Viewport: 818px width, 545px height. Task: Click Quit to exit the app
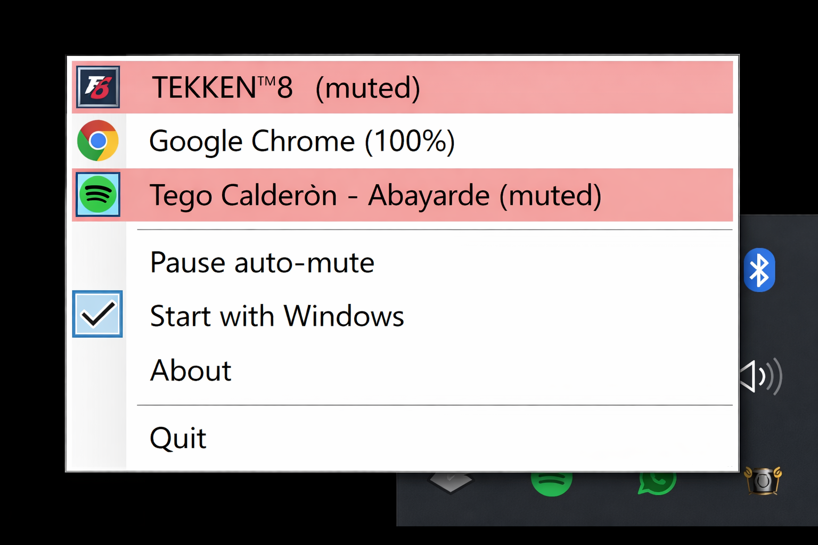(177, 437)
